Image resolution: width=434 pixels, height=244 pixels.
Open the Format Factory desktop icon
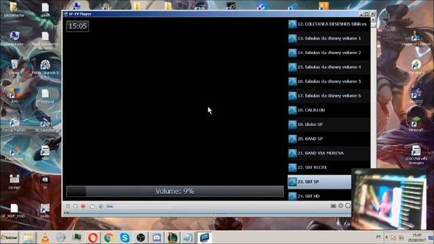14,125
